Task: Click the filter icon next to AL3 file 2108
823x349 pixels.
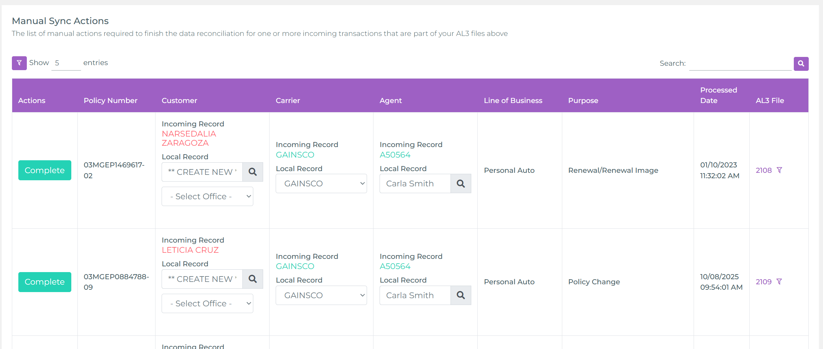Action: click(780, 170)
